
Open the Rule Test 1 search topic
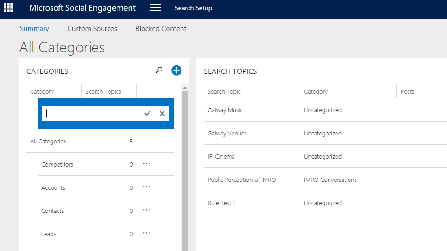(221, 203)
